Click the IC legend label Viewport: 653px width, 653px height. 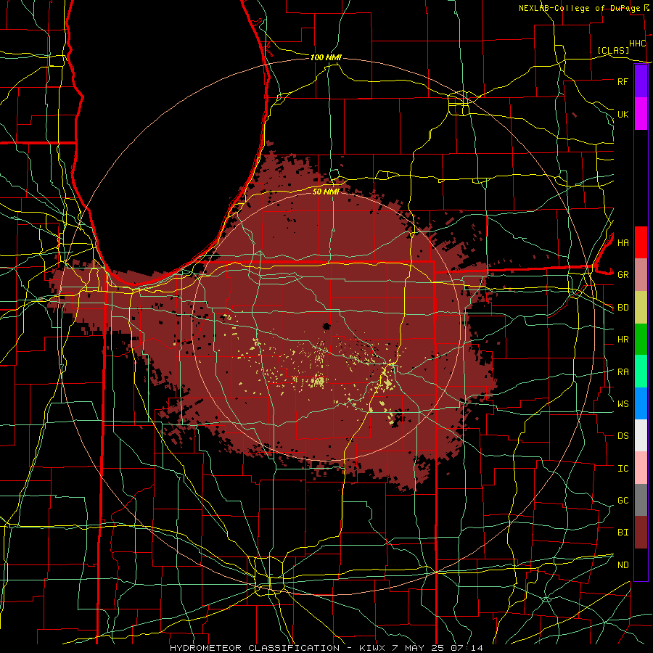pyautogui.click(x=623, y=469)
